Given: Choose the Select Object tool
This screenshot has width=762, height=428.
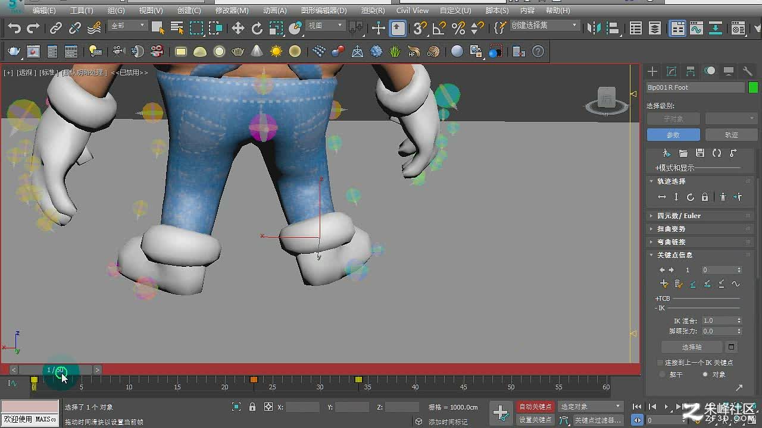Looking at the screenshot, I should tap(158, 28).
